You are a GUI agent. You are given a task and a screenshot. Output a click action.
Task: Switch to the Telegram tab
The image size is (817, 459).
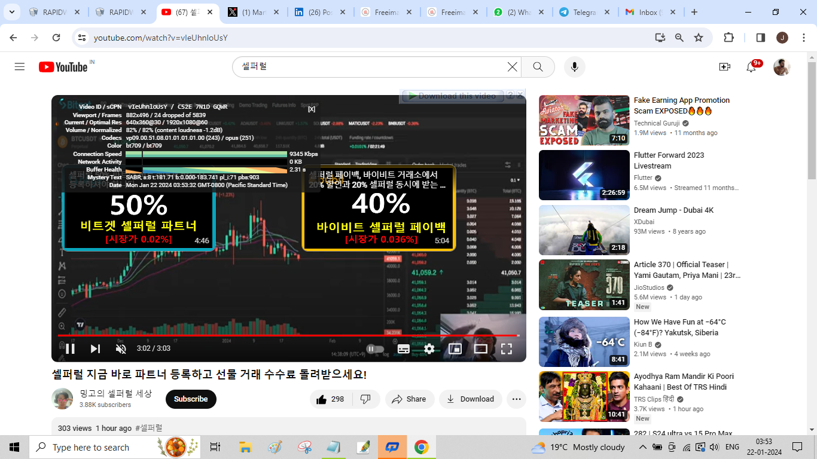tap(584, 12)
